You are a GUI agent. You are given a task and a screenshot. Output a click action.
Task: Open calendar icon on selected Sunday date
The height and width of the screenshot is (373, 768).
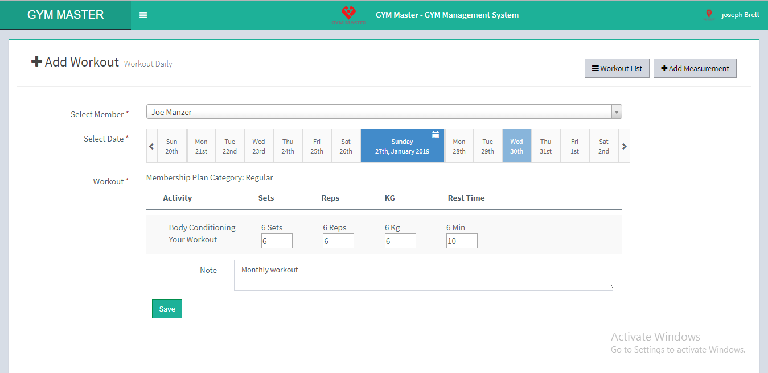click(x=436, y=135)
